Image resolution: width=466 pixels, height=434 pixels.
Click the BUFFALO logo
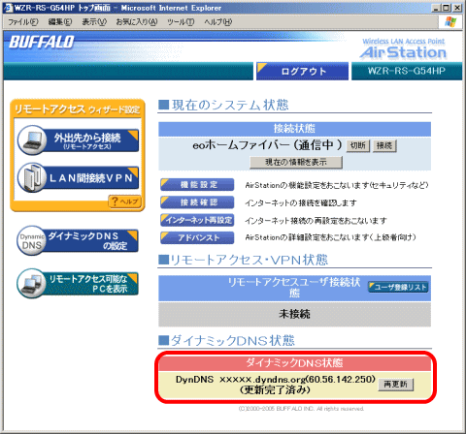[42, 42]
